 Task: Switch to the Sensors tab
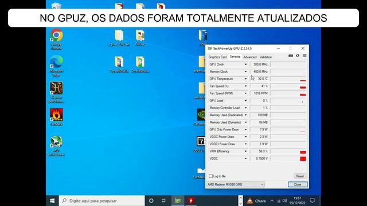point(235,57)
